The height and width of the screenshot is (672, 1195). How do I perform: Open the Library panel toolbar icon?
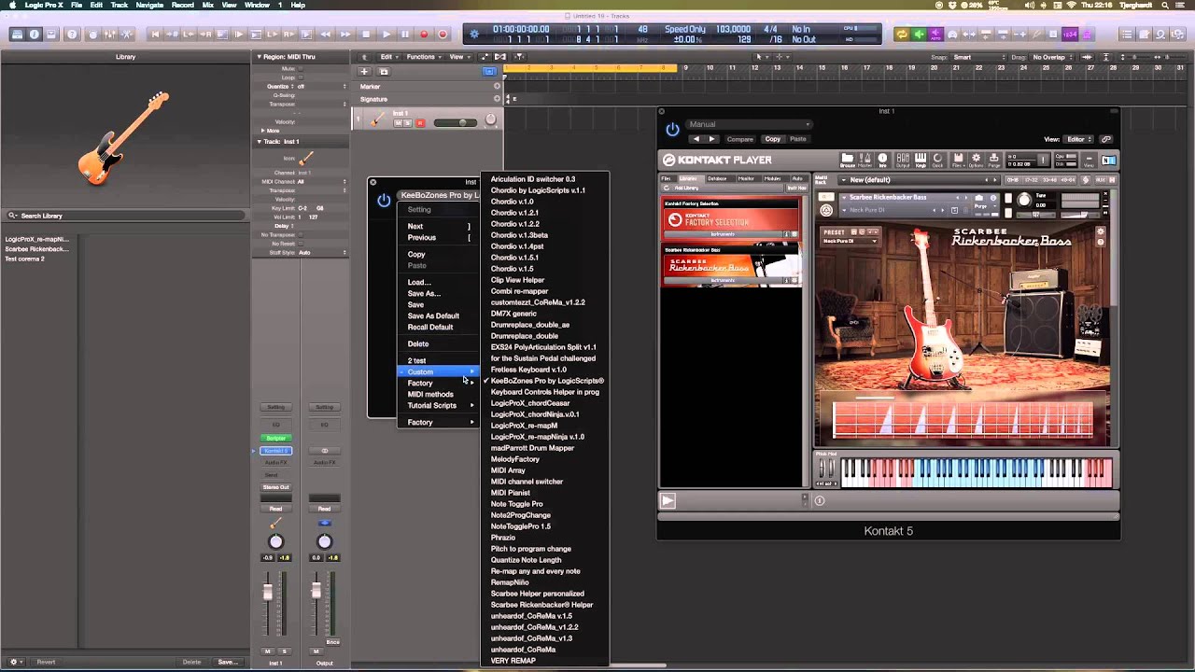coord(17,35)
